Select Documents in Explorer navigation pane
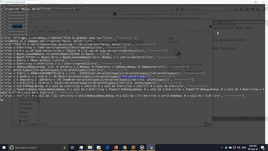Screen dimensions: 268x151 [26, 104]
